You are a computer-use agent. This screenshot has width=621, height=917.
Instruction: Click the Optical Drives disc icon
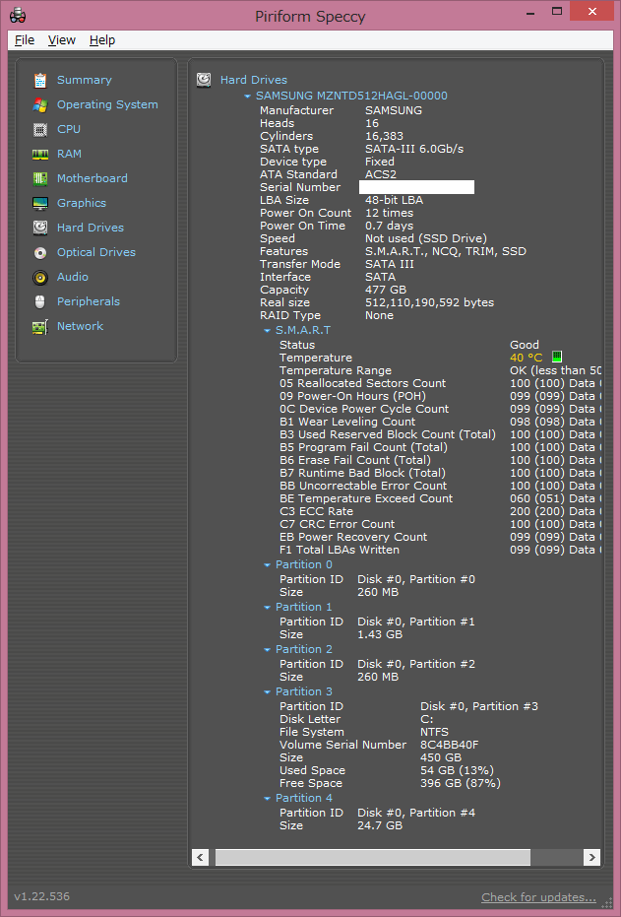coord(39,252)
